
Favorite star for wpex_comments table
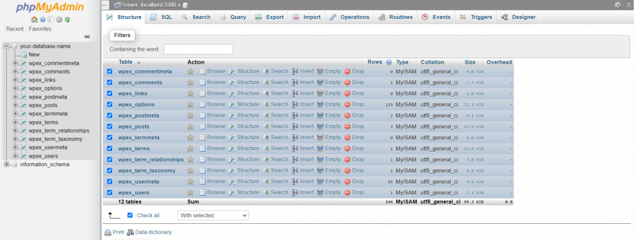pyautogui.click(x=191, y=82)
